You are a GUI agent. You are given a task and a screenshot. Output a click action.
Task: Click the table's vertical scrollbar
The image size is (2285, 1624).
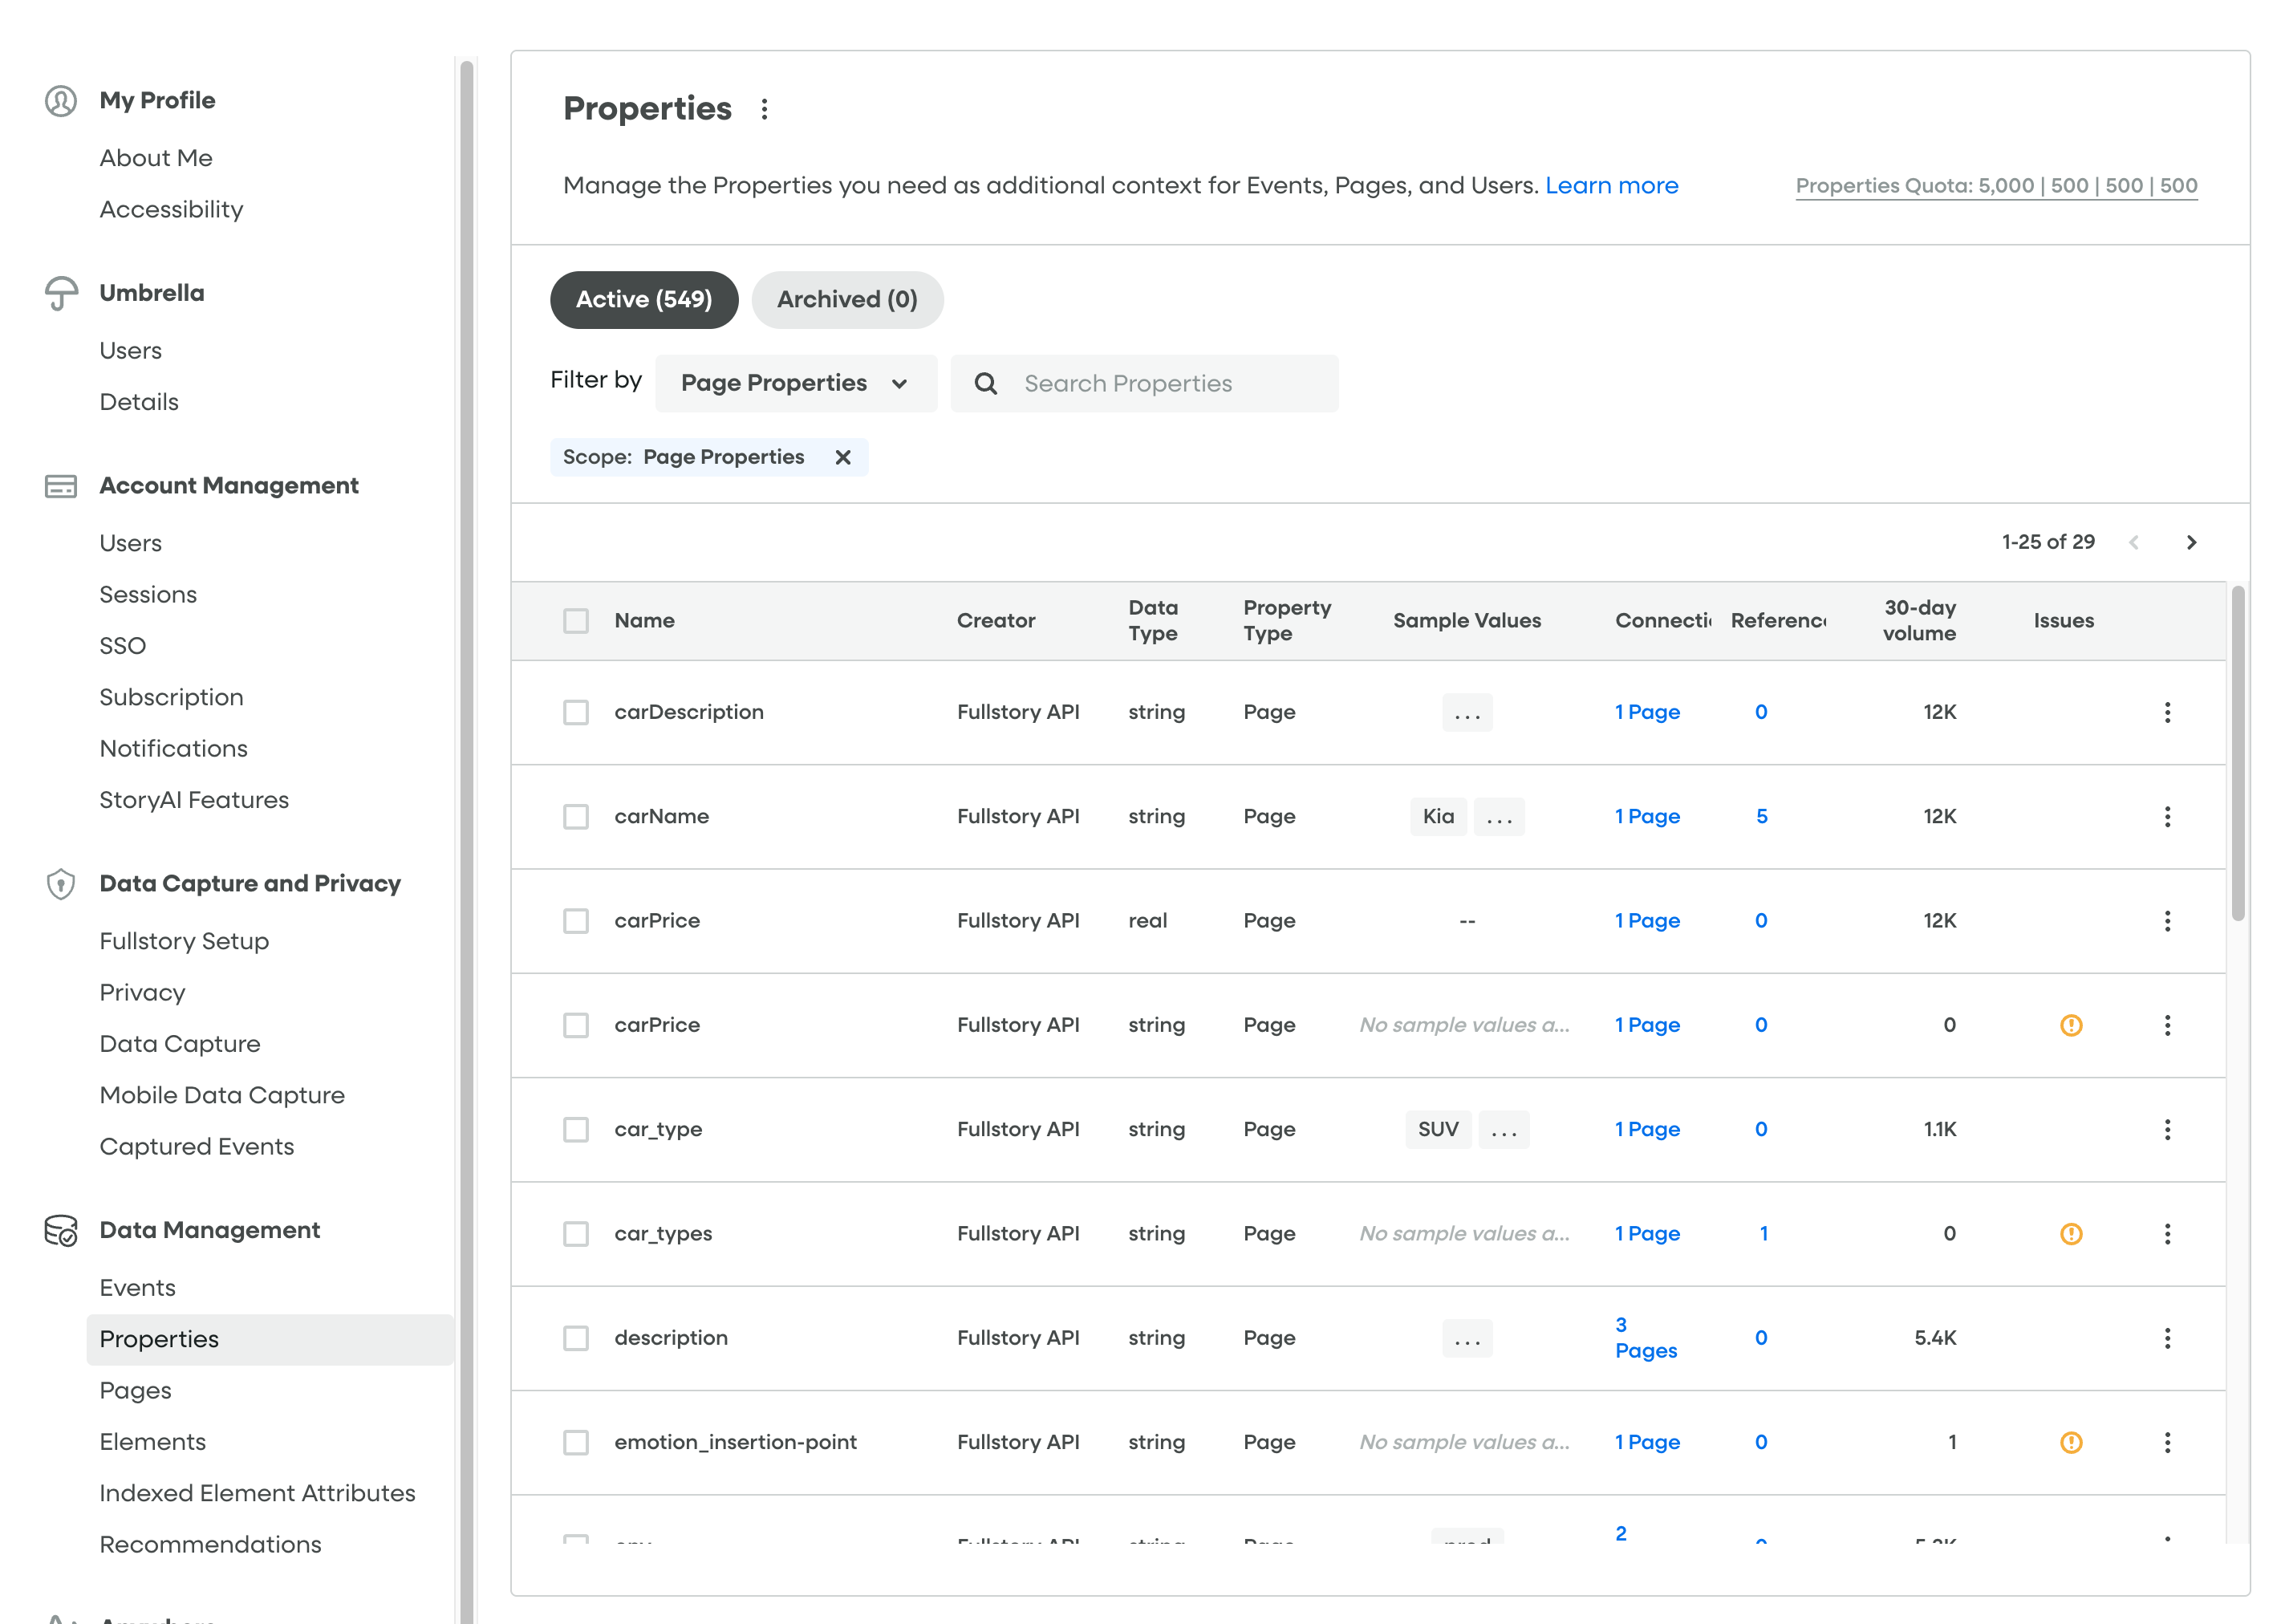point(2238,752)
